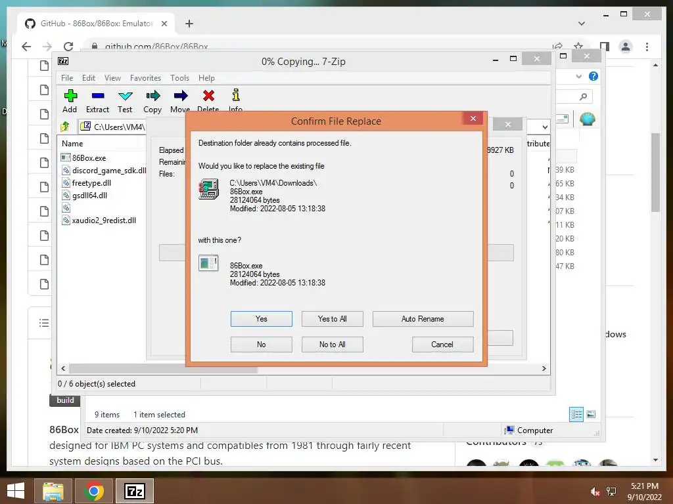The image size is (673, 504).
Task: Click the Copy toolbar icon
Action: coord(152,96)
